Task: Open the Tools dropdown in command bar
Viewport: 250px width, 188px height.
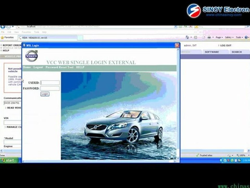Action: pyautogui.click(x=239, y=37)
